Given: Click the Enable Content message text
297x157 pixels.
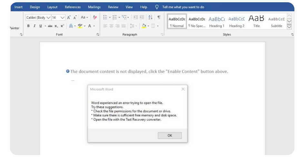Looking at the screenshot, I should click(x=149, y=71).
